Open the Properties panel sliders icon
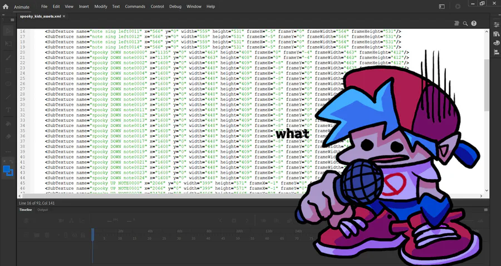The height and width of the screenshot is (266, 501). point(496,24)
